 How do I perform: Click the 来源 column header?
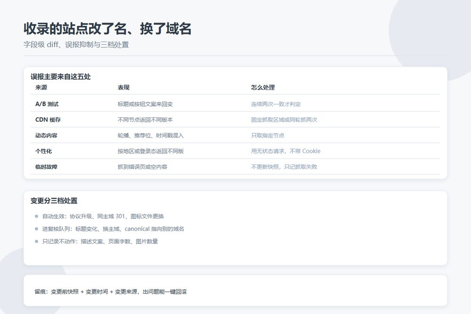tap(41, 88)
